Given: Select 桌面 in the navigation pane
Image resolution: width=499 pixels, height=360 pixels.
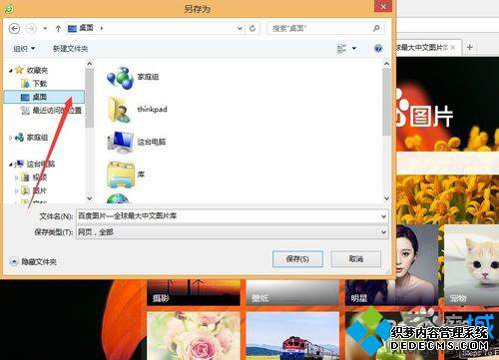Looking at the screenshot, I should tap(44, 97).
